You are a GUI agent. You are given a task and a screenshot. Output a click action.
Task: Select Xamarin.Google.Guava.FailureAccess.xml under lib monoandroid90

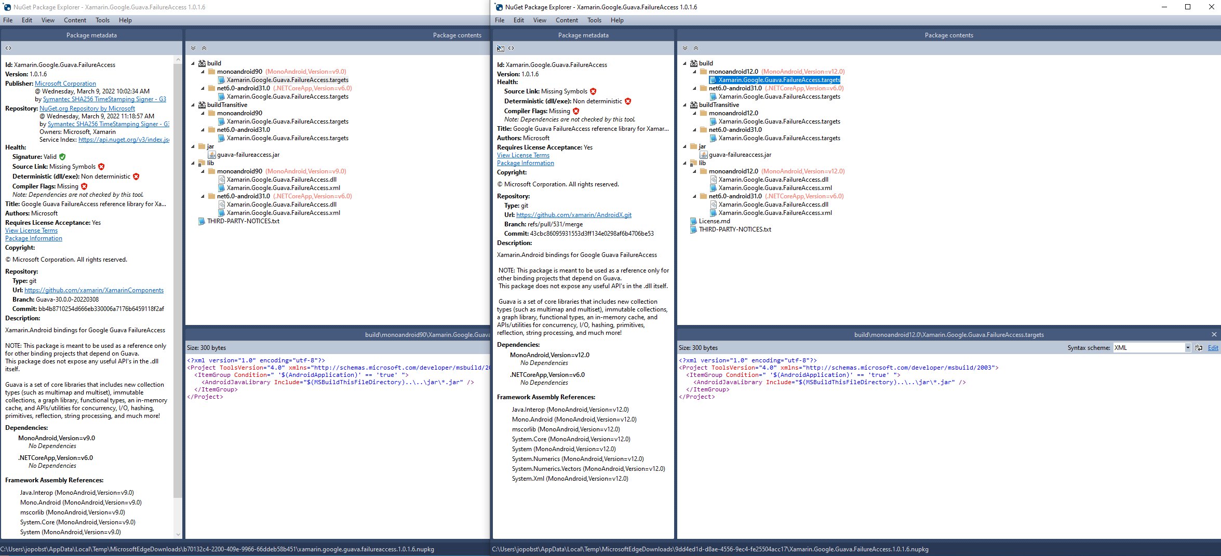284,188
